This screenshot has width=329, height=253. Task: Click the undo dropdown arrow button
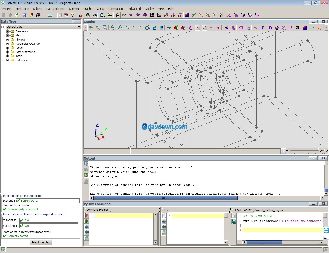pos(59,15)
